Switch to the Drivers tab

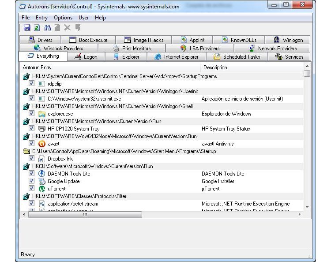(40, 40)
